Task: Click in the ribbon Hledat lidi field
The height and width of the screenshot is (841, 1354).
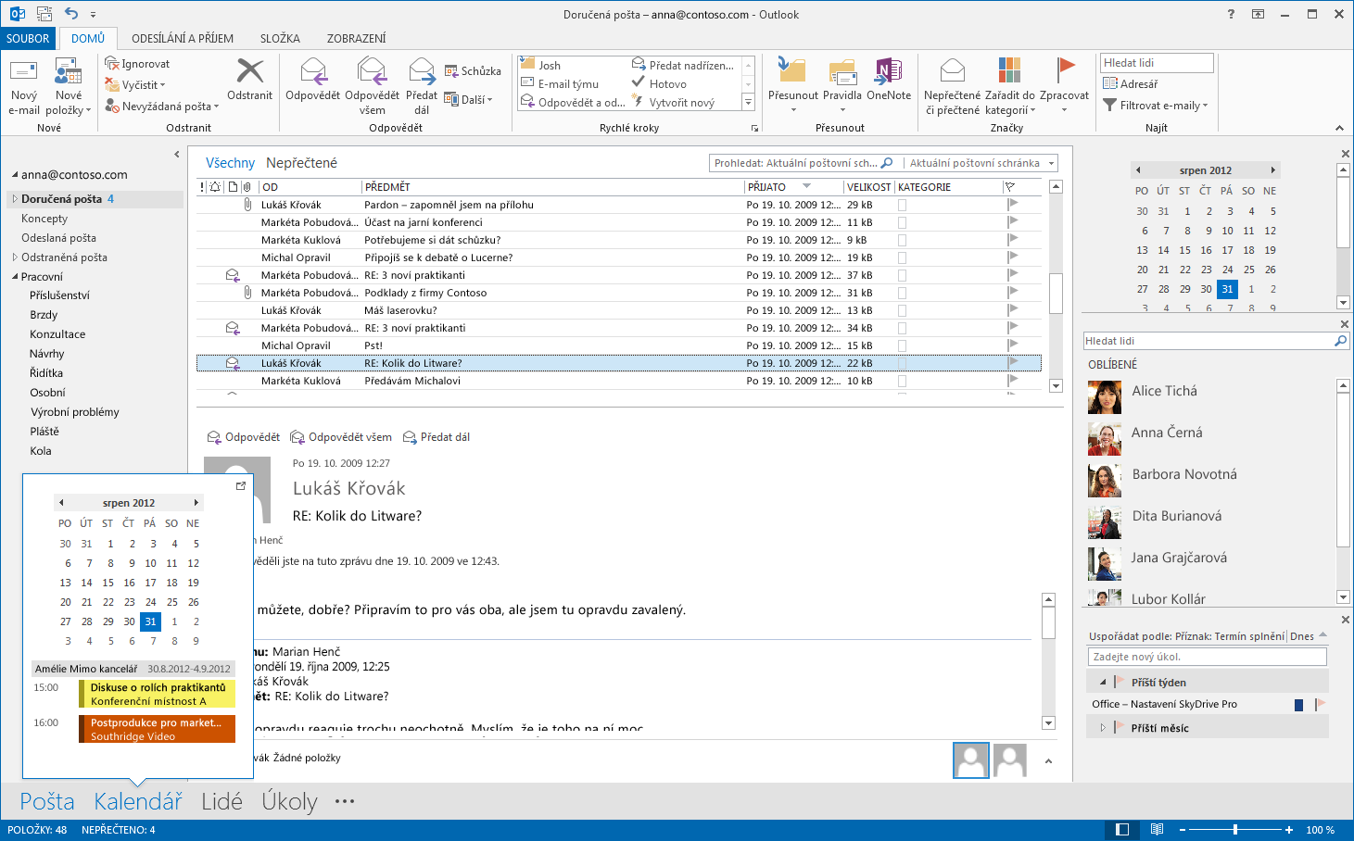Action: [1157, 63]
